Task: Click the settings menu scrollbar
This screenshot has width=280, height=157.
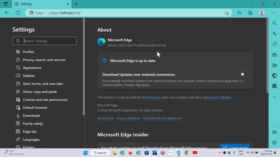Action: pos(84,66)
